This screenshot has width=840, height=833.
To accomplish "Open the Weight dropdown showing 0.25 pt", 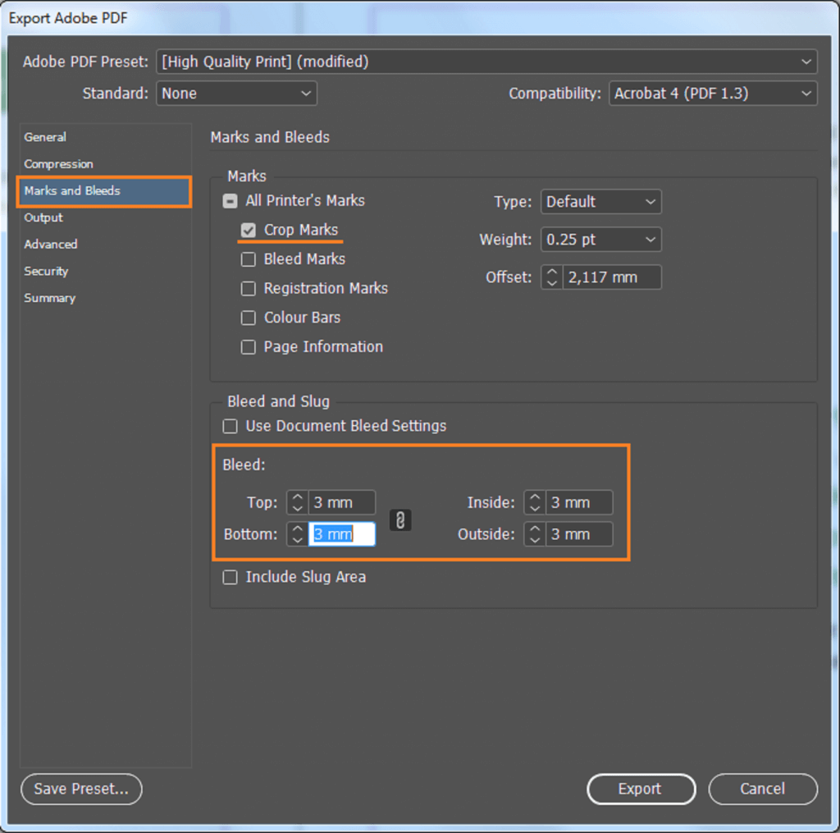I will pyautogui.click(x=600, y=239).
